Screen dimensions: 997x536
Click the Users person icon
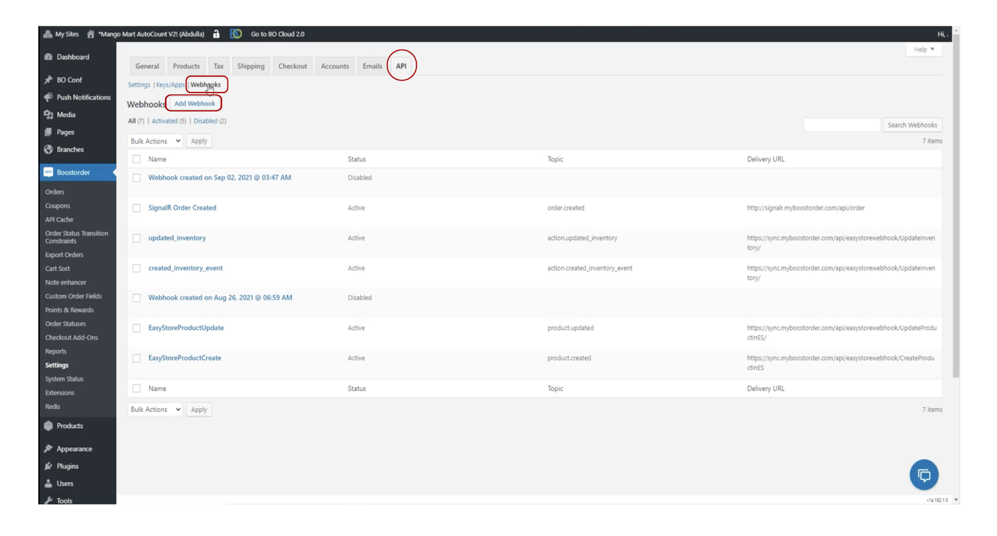point(49,483)
